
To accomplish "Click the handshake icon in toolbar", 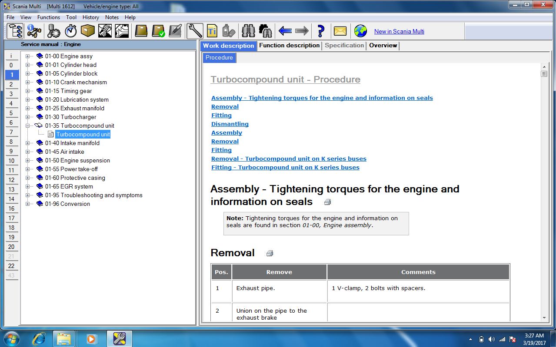I will pos(105,31).
